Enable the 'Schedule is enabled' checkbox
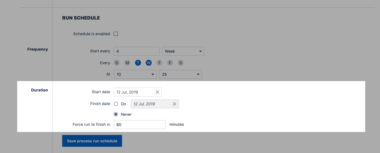Viewport: 380px width, 153px height. click(116, 34)
